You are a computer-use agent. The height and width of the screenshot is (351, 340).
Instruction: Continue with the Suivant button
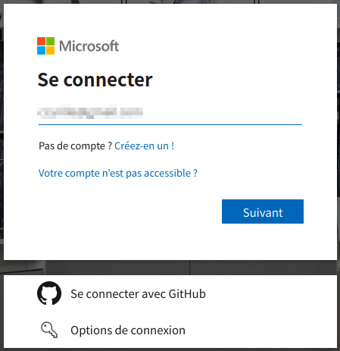click(263, 212)
